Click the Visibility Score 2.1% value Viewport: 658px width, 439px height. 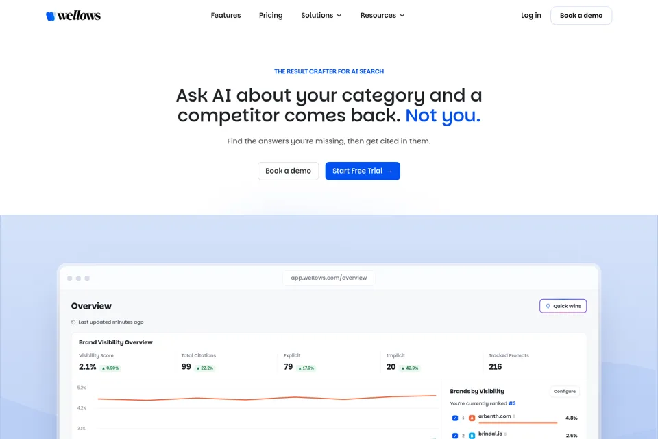[x=87, y=367]
